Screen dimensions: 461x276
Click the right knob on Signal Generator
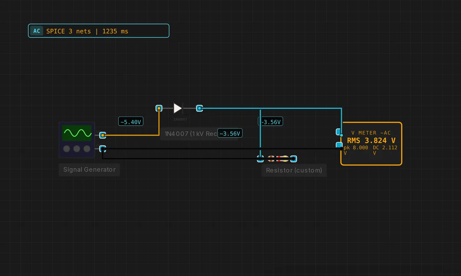coord(87,149)
